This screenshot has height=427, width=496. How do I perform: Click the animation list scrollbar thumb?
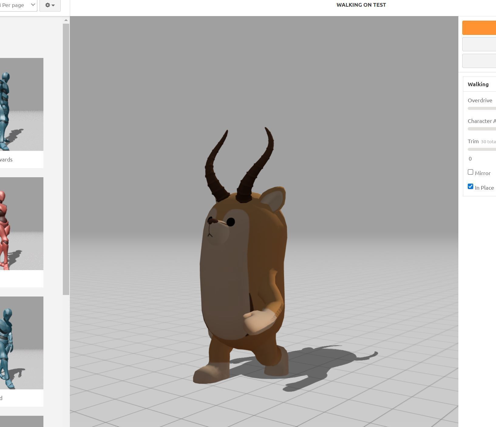(x=66, y=159)
